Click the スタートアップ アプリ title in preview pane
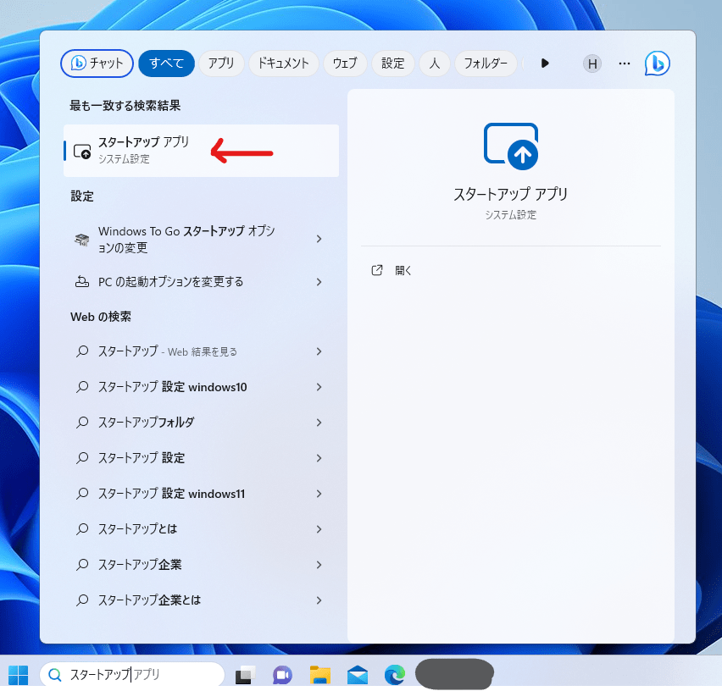The width and height of the screenshot is (722, 691). 511,194
